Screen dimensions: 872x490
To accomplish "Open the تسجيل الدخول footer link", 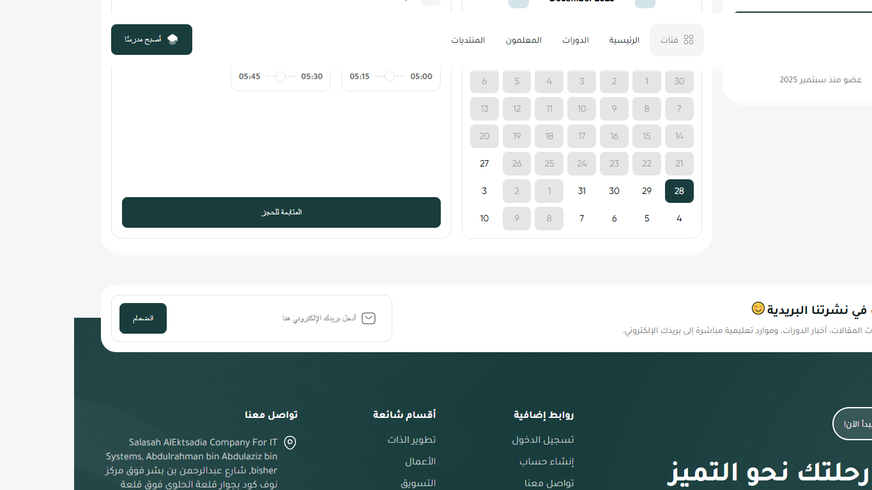I will tap(543, 440).
